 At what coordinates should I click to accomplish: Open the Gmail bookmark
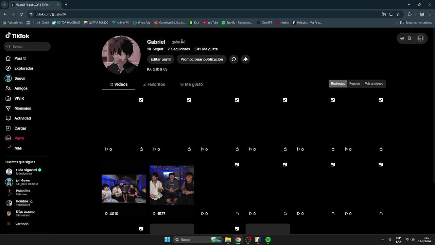(x=42, y=23)
